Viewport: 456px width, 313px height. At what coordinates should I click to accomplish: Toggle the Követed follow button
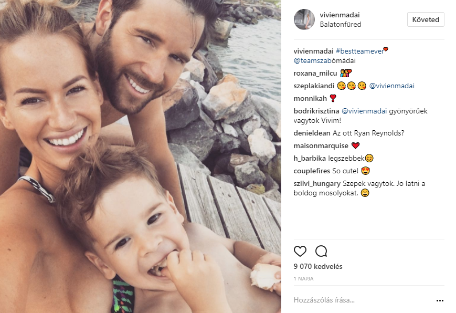(426, 19)
